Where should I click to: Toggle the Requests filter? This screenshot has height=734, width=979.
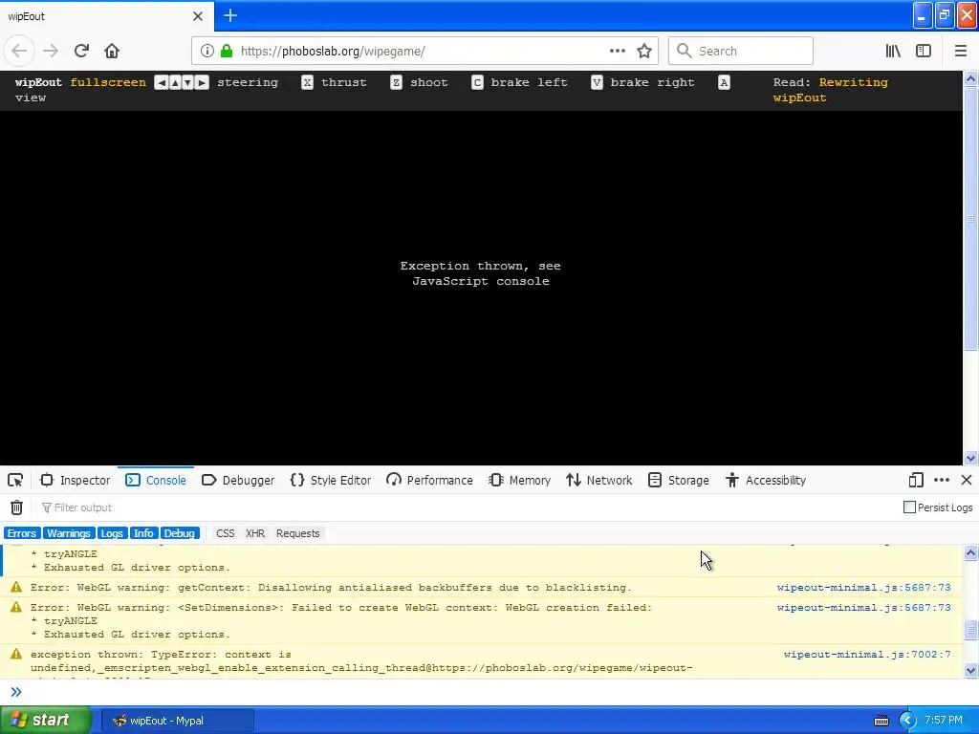[298, 533]
